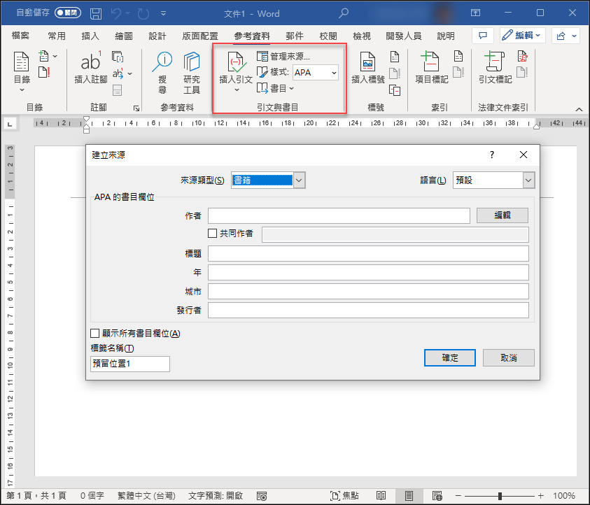590x505 pixels.
Task: Click zoom in plus button
Action: [541, 496]
